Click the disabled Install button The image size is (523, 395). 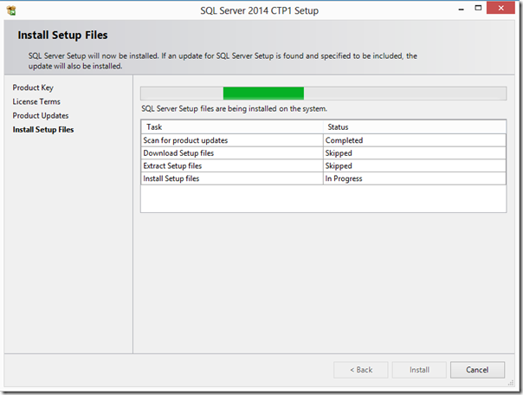(419, 370)
